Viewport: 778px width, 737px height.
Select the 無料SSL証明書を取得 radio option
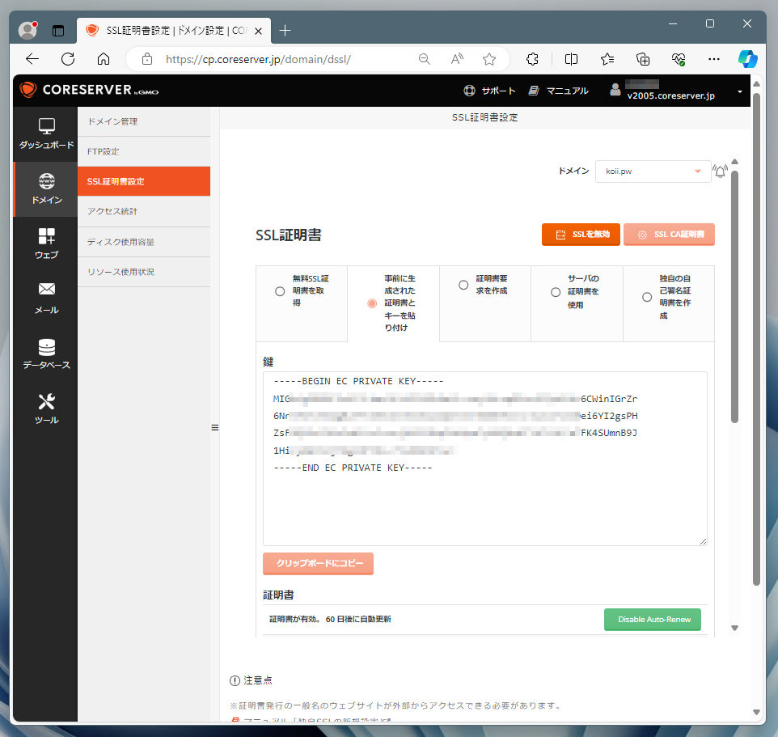pos(280,291)
